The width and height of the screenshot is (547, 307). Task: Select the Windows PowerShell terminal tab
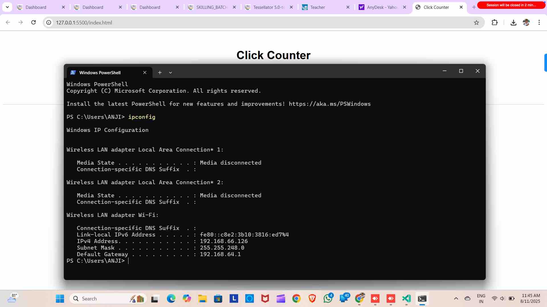click(100, 72)
